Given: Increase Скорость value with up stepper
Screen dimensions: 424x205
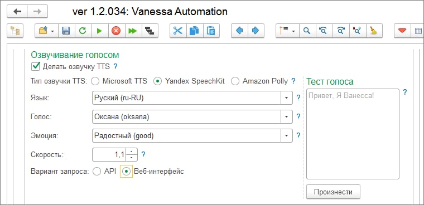Looking at the screenshot, I should [x=132, y=152].
